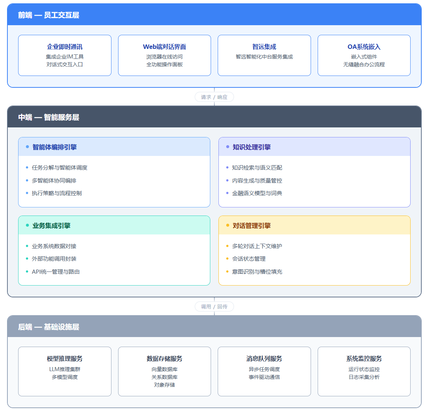Click the 金融语义模型与词典 list item
Screen dimensions: 428x410
click(257, 193)
